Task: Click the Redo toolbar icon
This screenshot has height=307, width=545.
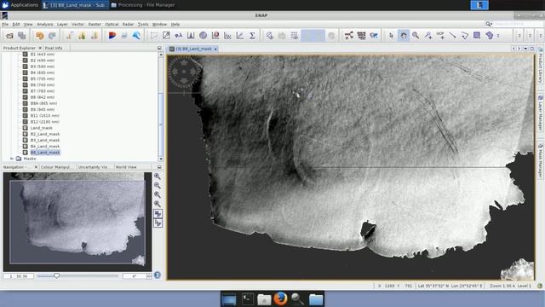Action: [x=52, y=36]
